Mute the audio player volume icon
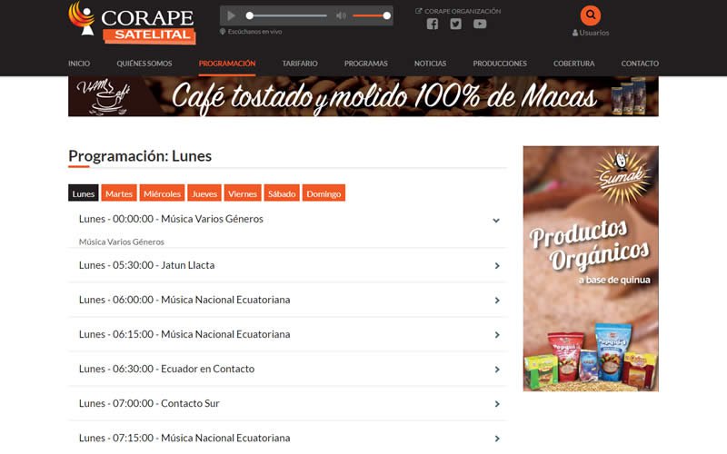Viewport: 727px width, 454px height. click(341, 16)
